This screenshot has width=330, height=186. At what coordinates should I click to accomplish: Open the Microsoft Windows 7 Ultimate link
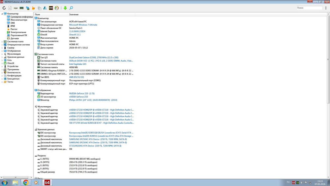pyautogui.click(x=83, y=25)
